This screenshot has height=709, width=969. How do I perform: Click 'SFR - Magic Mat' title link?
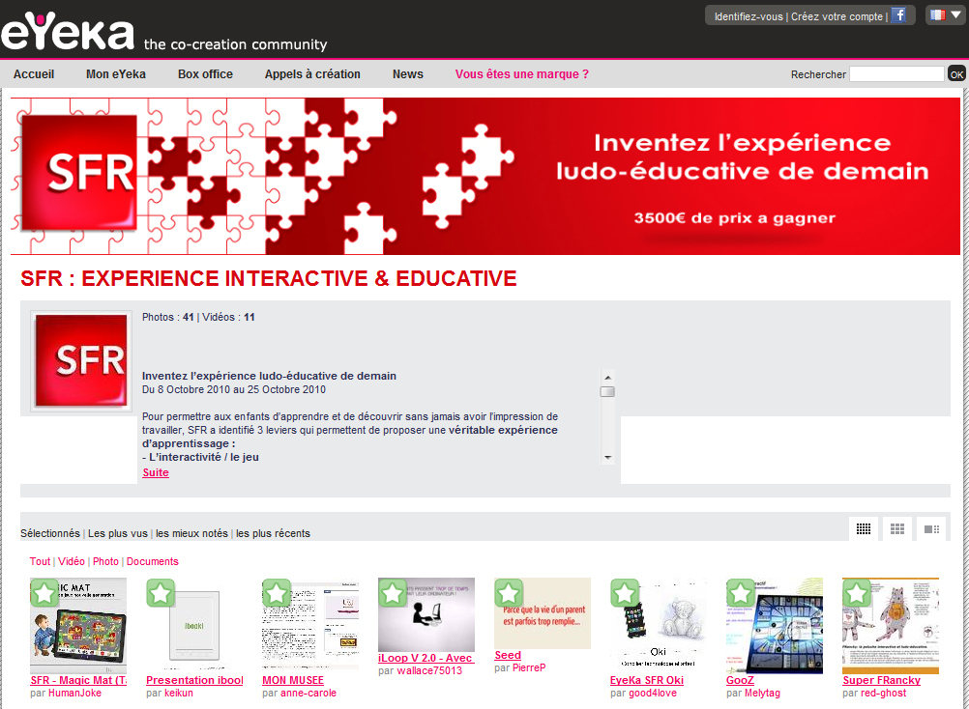78,680
